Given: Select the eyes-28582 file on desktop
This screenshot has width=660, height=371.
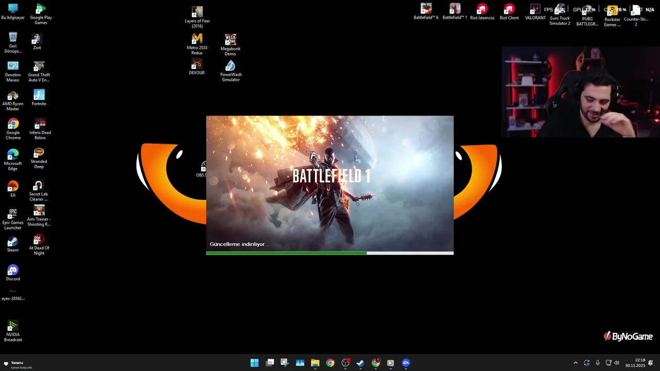Looking at the screenshot, I should pos(13,295).
